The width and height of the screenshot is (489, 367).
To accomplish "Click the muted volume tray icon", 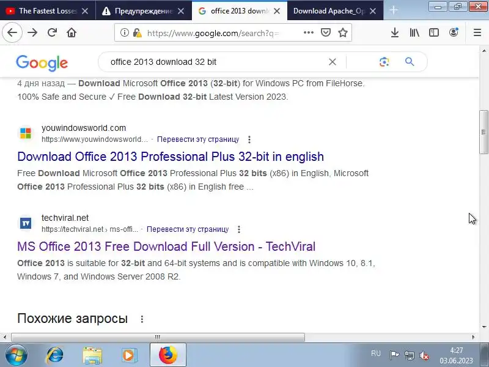I will point(424,355).
